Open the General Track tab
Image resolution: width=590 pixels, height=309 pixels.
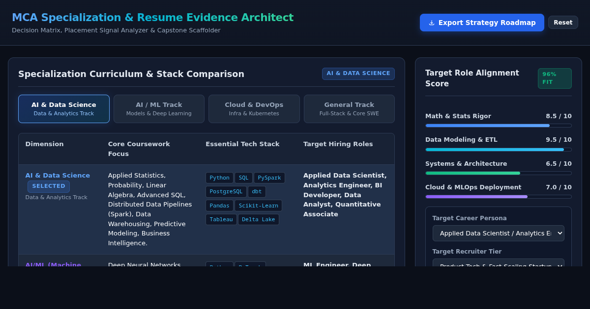coord(349,109)
